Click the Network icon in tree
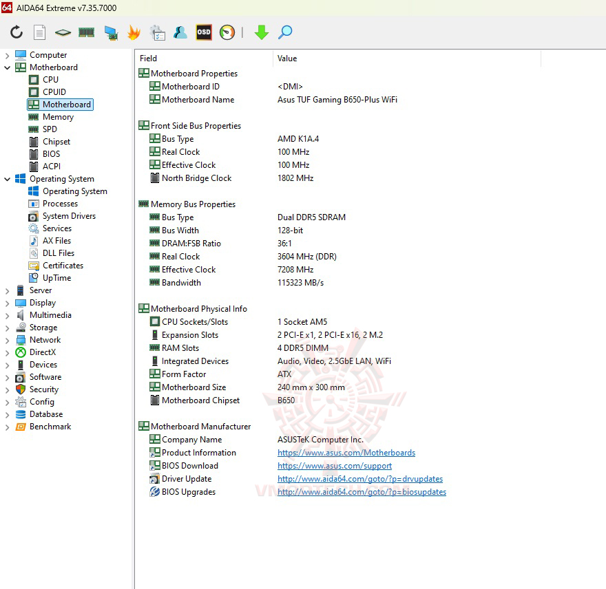Screen dimensions: 606x589 click(21, 340)
